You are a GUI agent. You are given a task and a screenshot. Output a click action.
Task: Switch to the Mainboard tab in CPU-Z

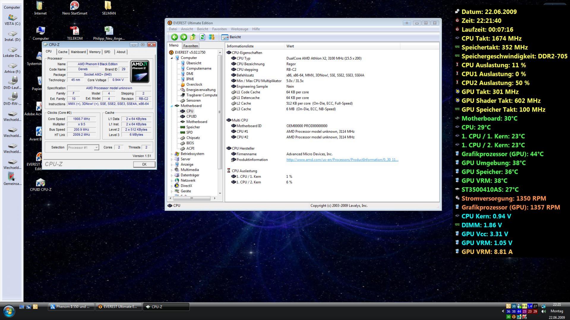[78, 52]
